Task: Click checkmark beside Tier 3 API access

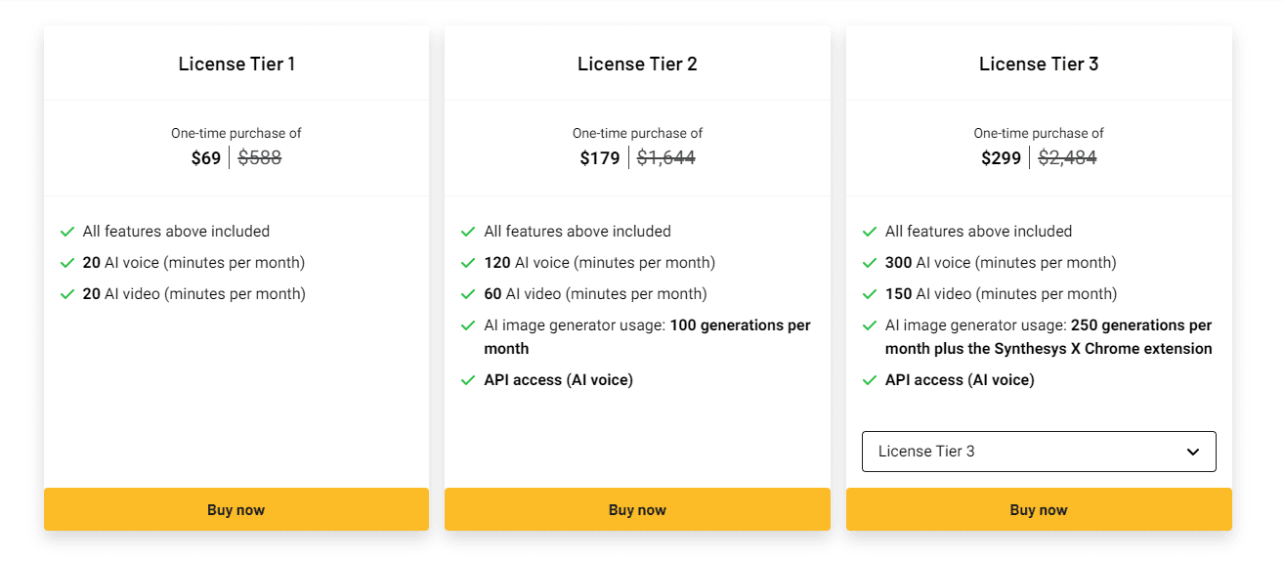Action: (x=870, y=380)
